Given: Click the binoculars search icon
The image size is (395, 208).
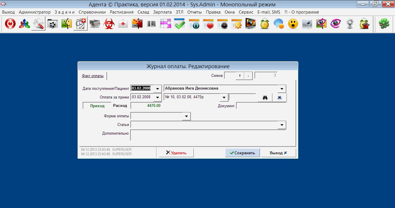Looking at the screenshot, I should pyautogui.click(x=265, y=98).
